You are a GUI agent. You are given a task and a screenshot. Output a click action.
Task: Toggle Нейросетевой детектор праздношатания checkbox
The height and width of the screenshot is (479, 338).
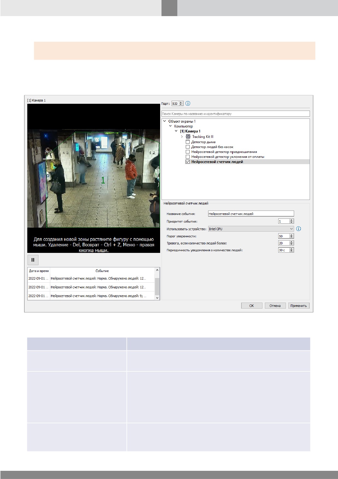point(188,152)
